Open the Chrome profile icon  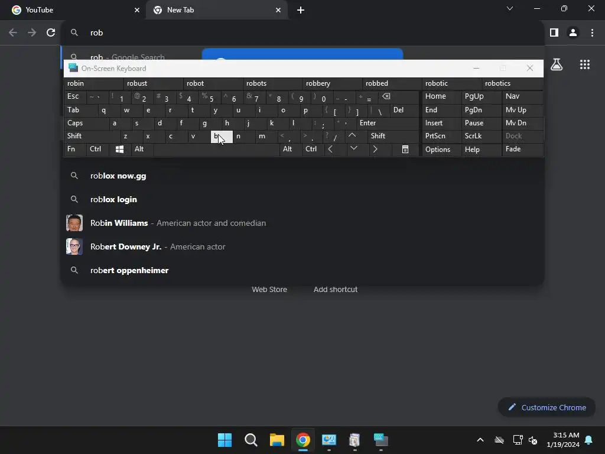pos(573,33)
